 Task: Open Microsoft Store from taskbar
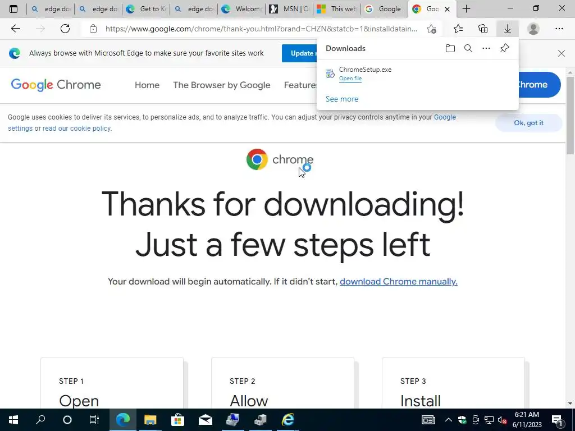point(177,420)
